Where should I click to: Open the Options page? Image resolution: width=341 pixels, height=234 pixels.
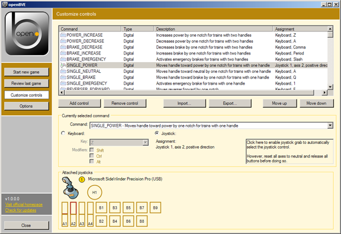(26, 106)
